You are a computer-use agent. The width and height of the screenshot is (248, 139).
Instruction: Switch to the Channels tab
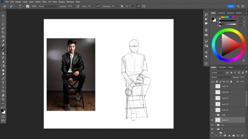point(222,67)
